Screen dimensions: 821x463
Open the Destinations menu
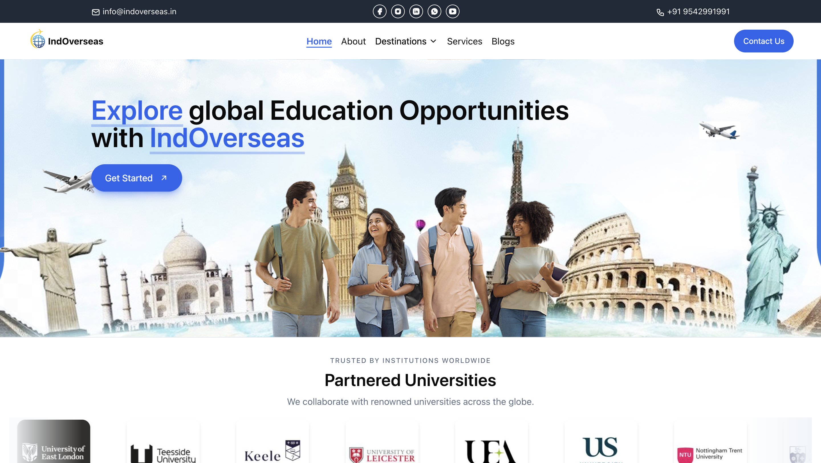click(401, 41)
